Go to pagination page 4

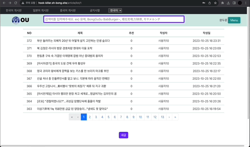pyautogui.click(x=102, y=117)
